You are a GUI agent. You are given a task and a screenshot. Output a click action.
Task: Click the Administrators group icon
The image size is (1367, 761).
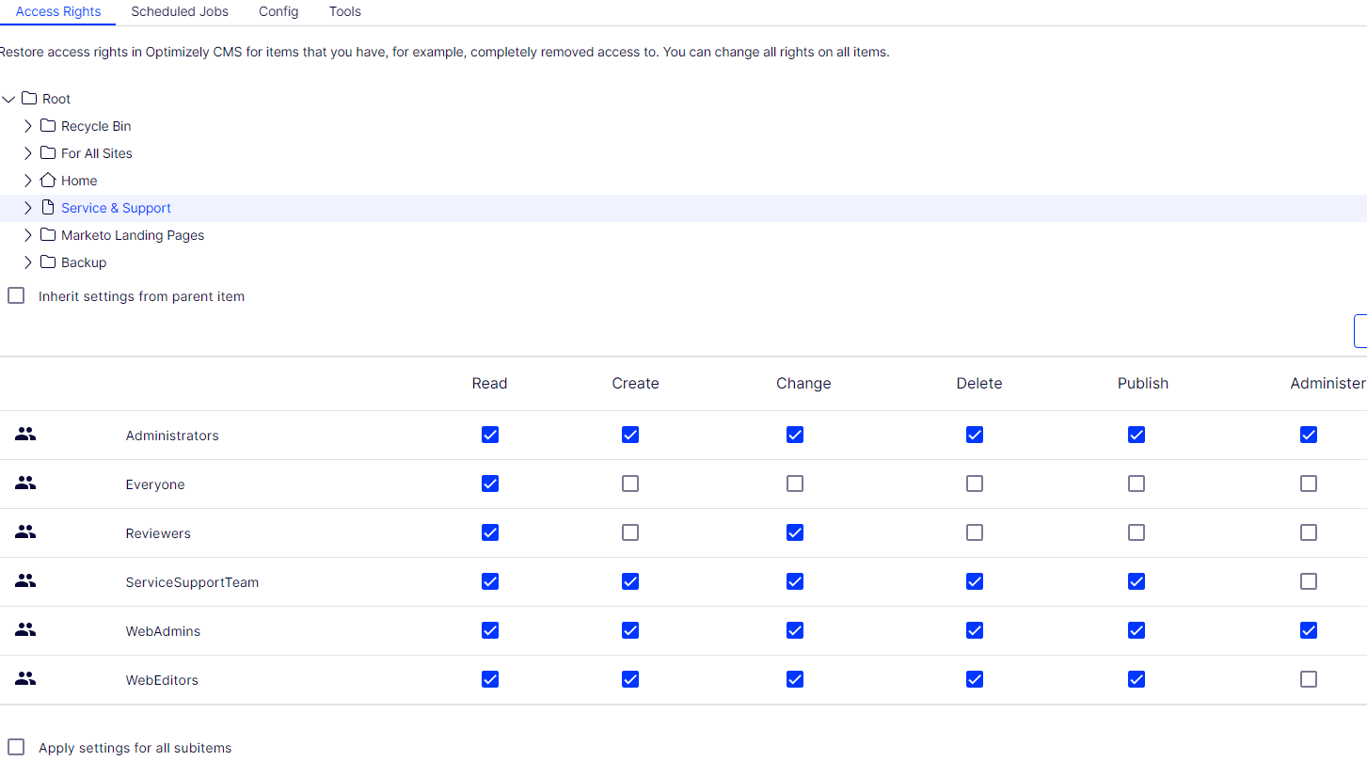25,435
